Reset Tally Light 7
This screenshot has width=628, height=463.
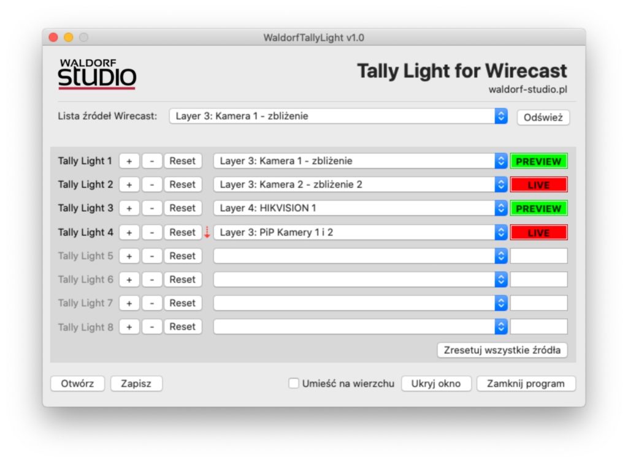coord(183,303)
